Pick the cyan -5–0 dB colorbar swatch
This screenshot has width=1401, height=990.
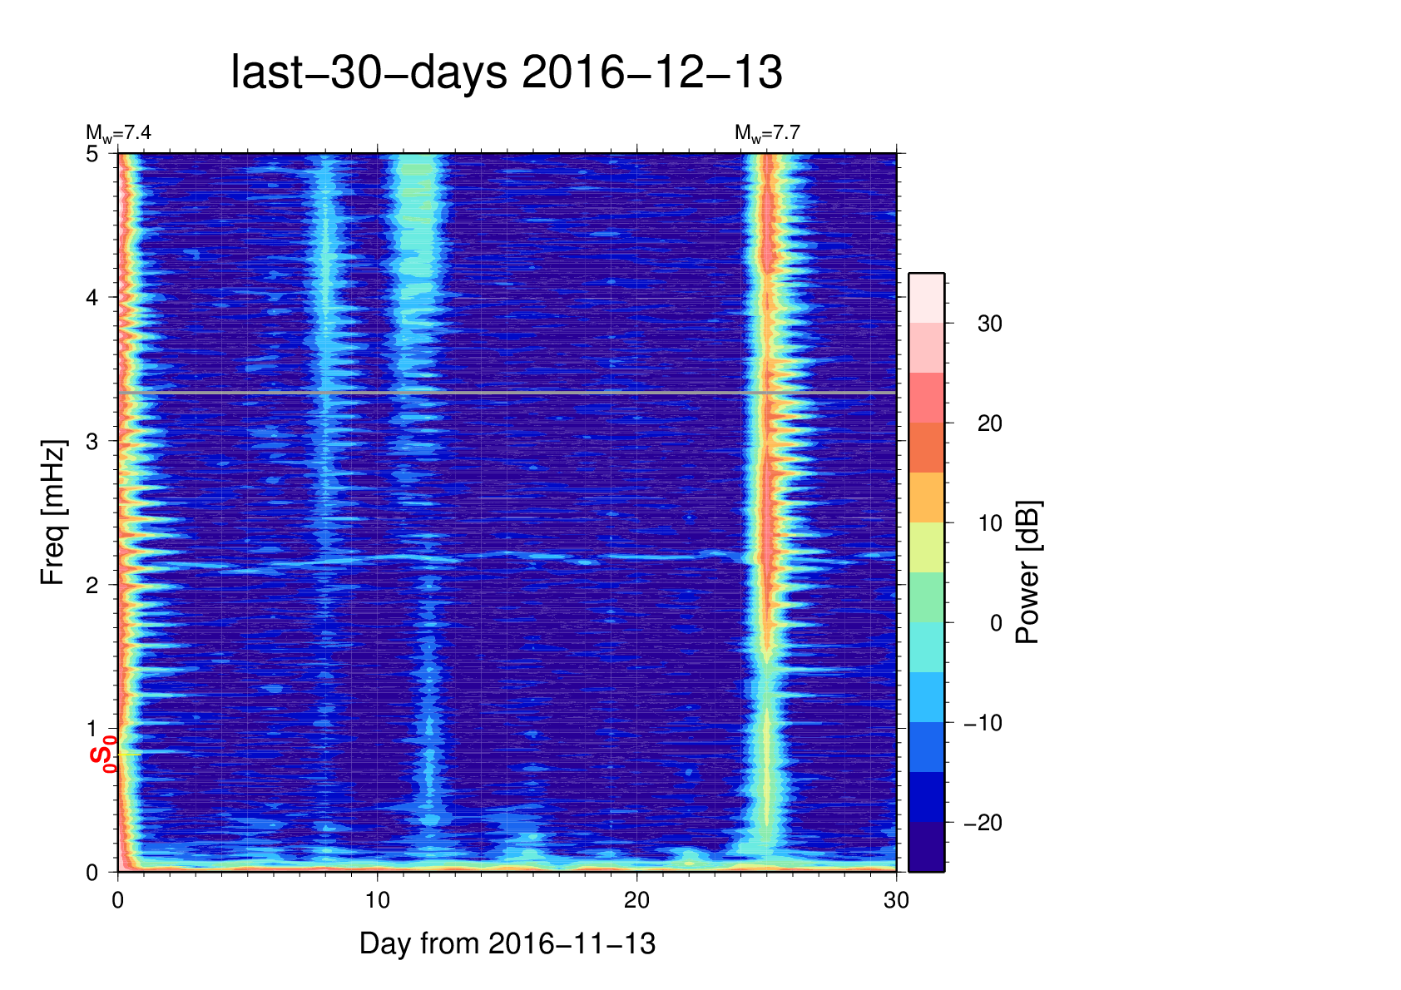[x=926, y=647]
